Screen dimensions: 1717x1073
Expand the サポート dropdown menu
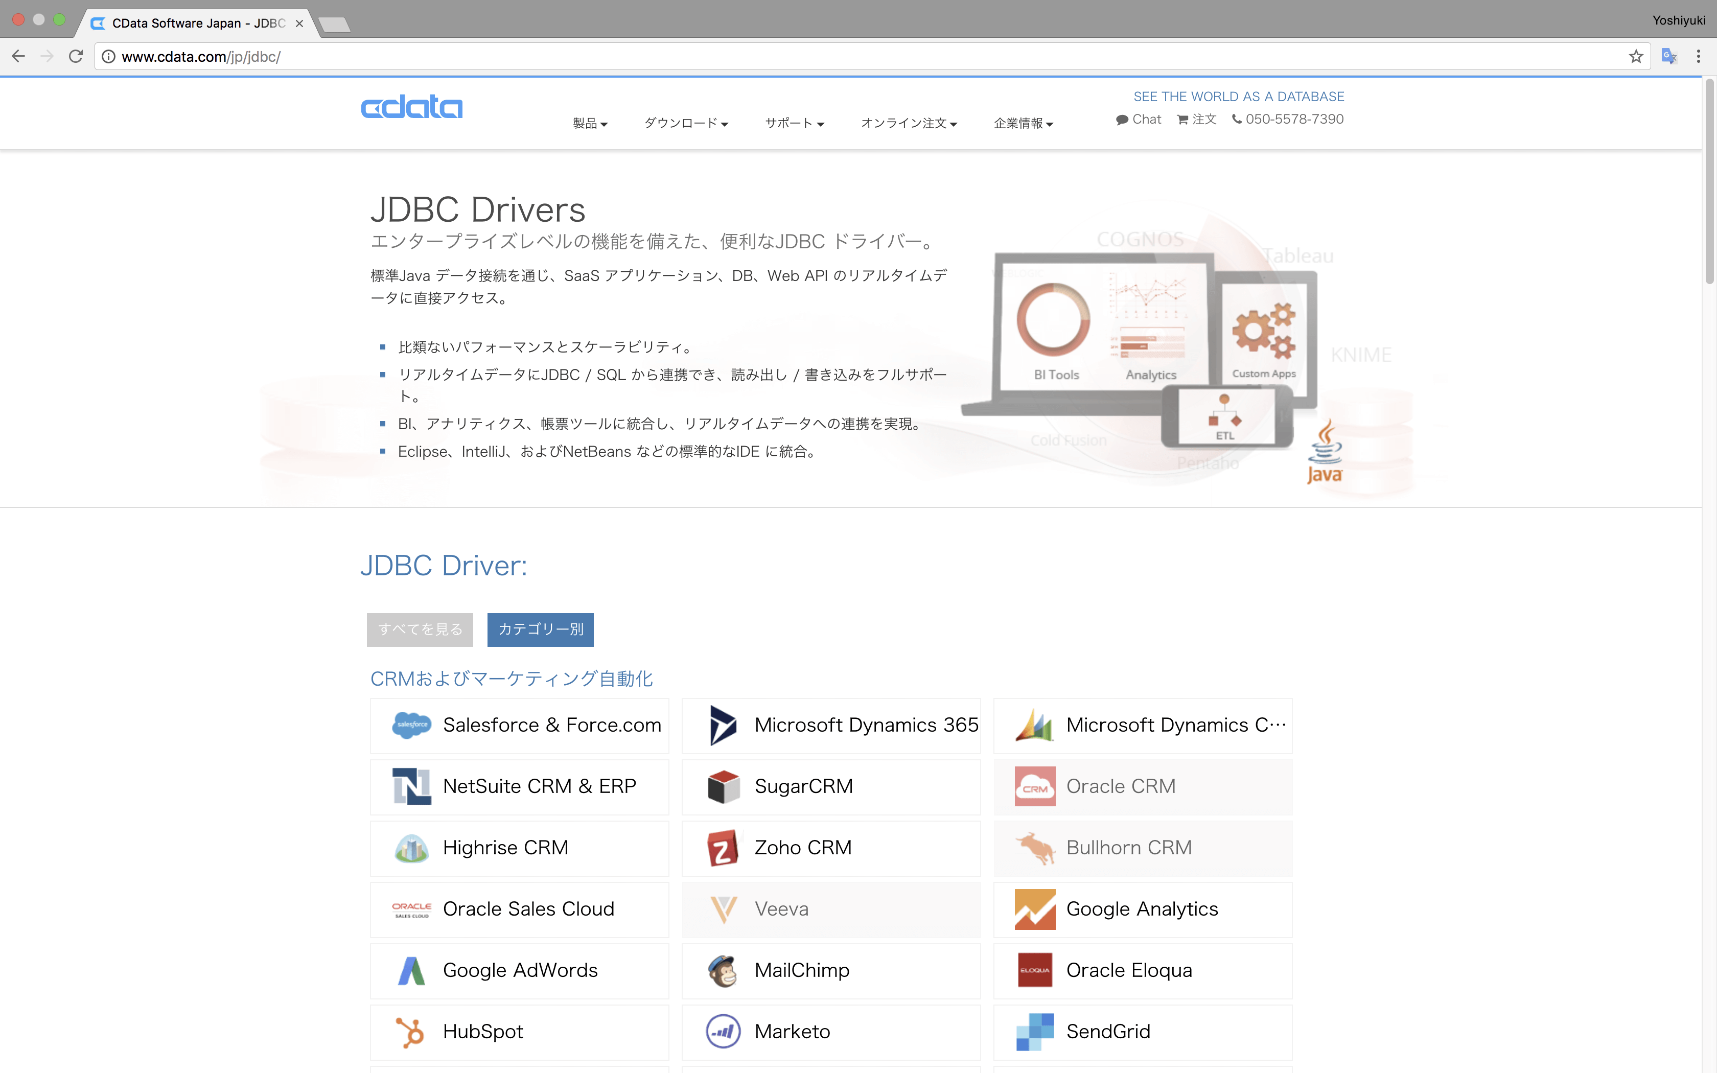pyautogui.click(x=794, y=124)
